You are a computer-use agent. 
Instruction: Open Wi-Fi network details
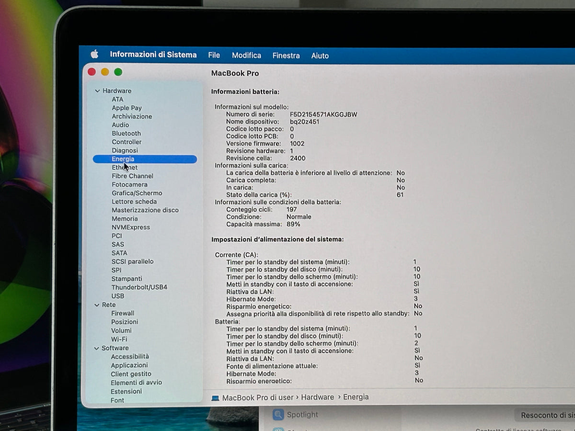(x=119, y=340)
